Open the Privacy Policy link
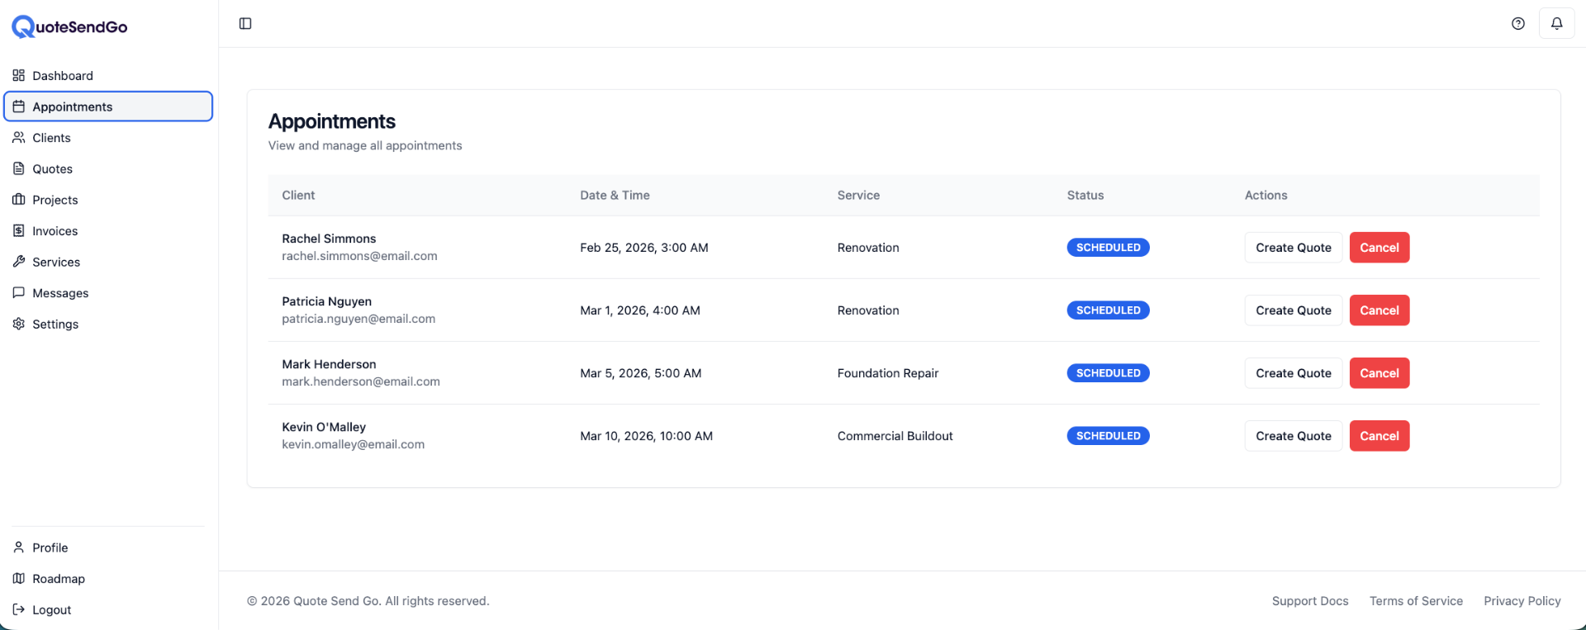The height and width of the screenshot is (630, 1586). [1522, 601]
